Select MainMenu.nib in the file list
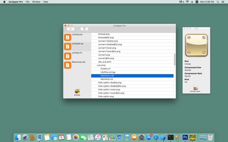The height and width of the screenshot is (142, 228). pos(132,76)
